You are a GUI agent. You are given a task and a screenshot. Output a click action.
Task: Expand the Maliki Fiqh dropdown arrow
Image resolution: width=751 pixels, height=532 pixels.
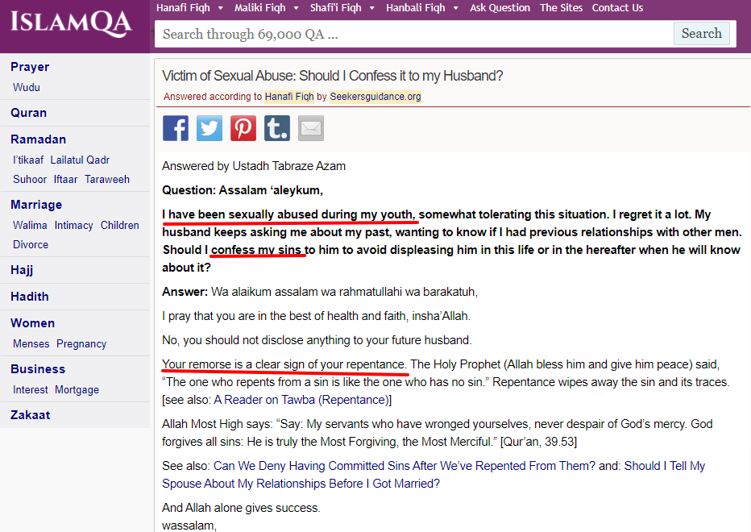tap(296, 8)
